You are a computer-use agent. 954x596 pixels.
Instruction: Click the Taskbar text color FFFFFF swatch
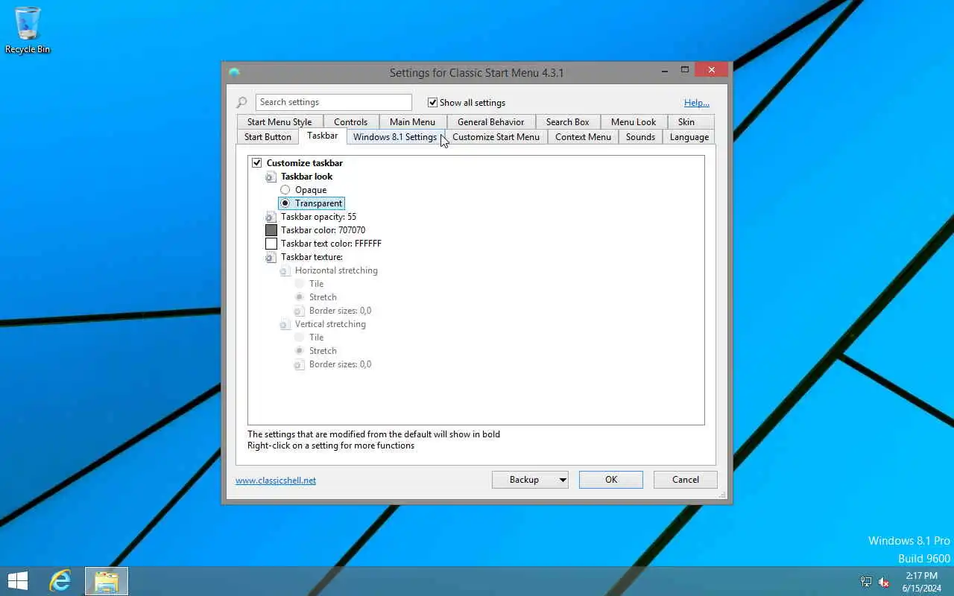(271, 244)
